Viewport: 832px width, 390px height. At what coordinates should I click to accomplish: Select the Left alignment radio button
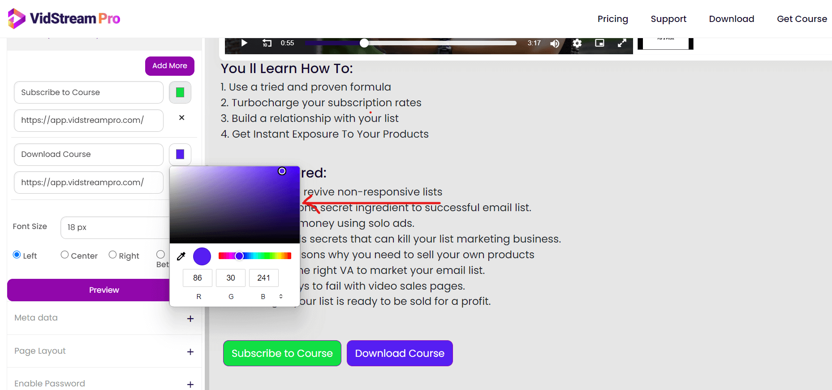pos(17,255)
